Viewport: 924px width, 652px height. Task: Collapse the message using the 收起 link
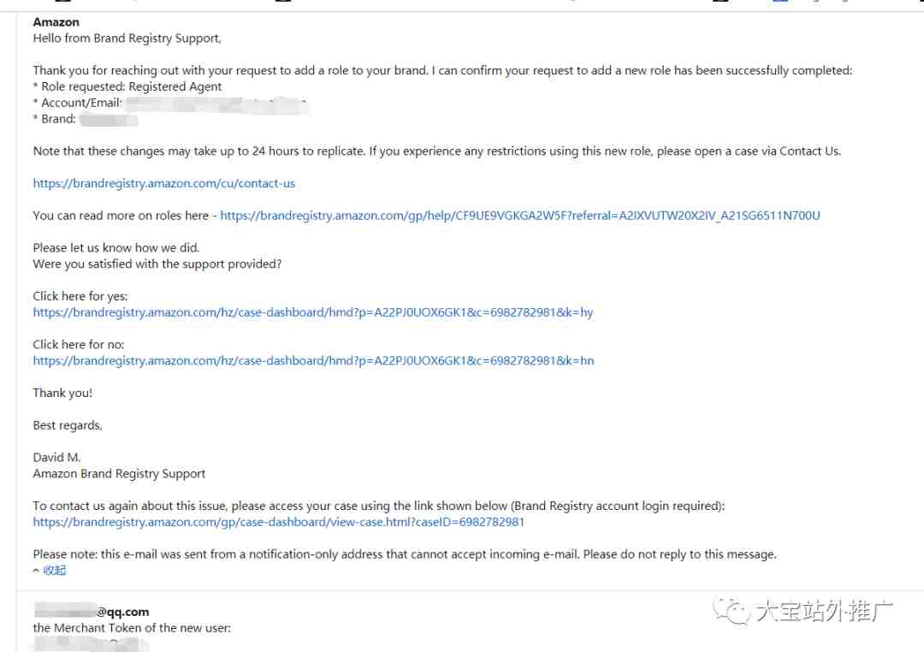click(x=54, y=570)
